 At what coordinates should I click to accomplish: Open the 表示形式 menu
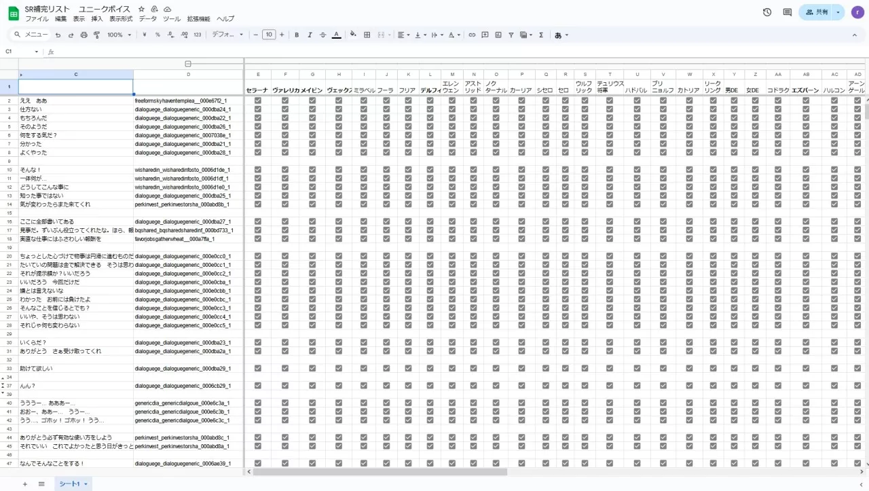[x=121, y=19]
